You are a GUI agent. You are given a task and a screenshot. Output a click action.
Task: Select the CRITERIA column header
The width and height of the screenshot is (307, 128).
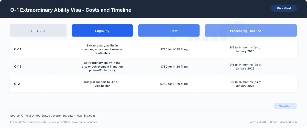38,31
